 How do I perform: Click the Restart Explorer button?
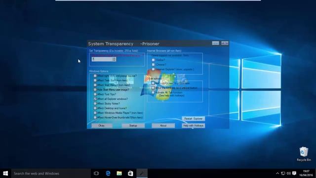(193, 119)
